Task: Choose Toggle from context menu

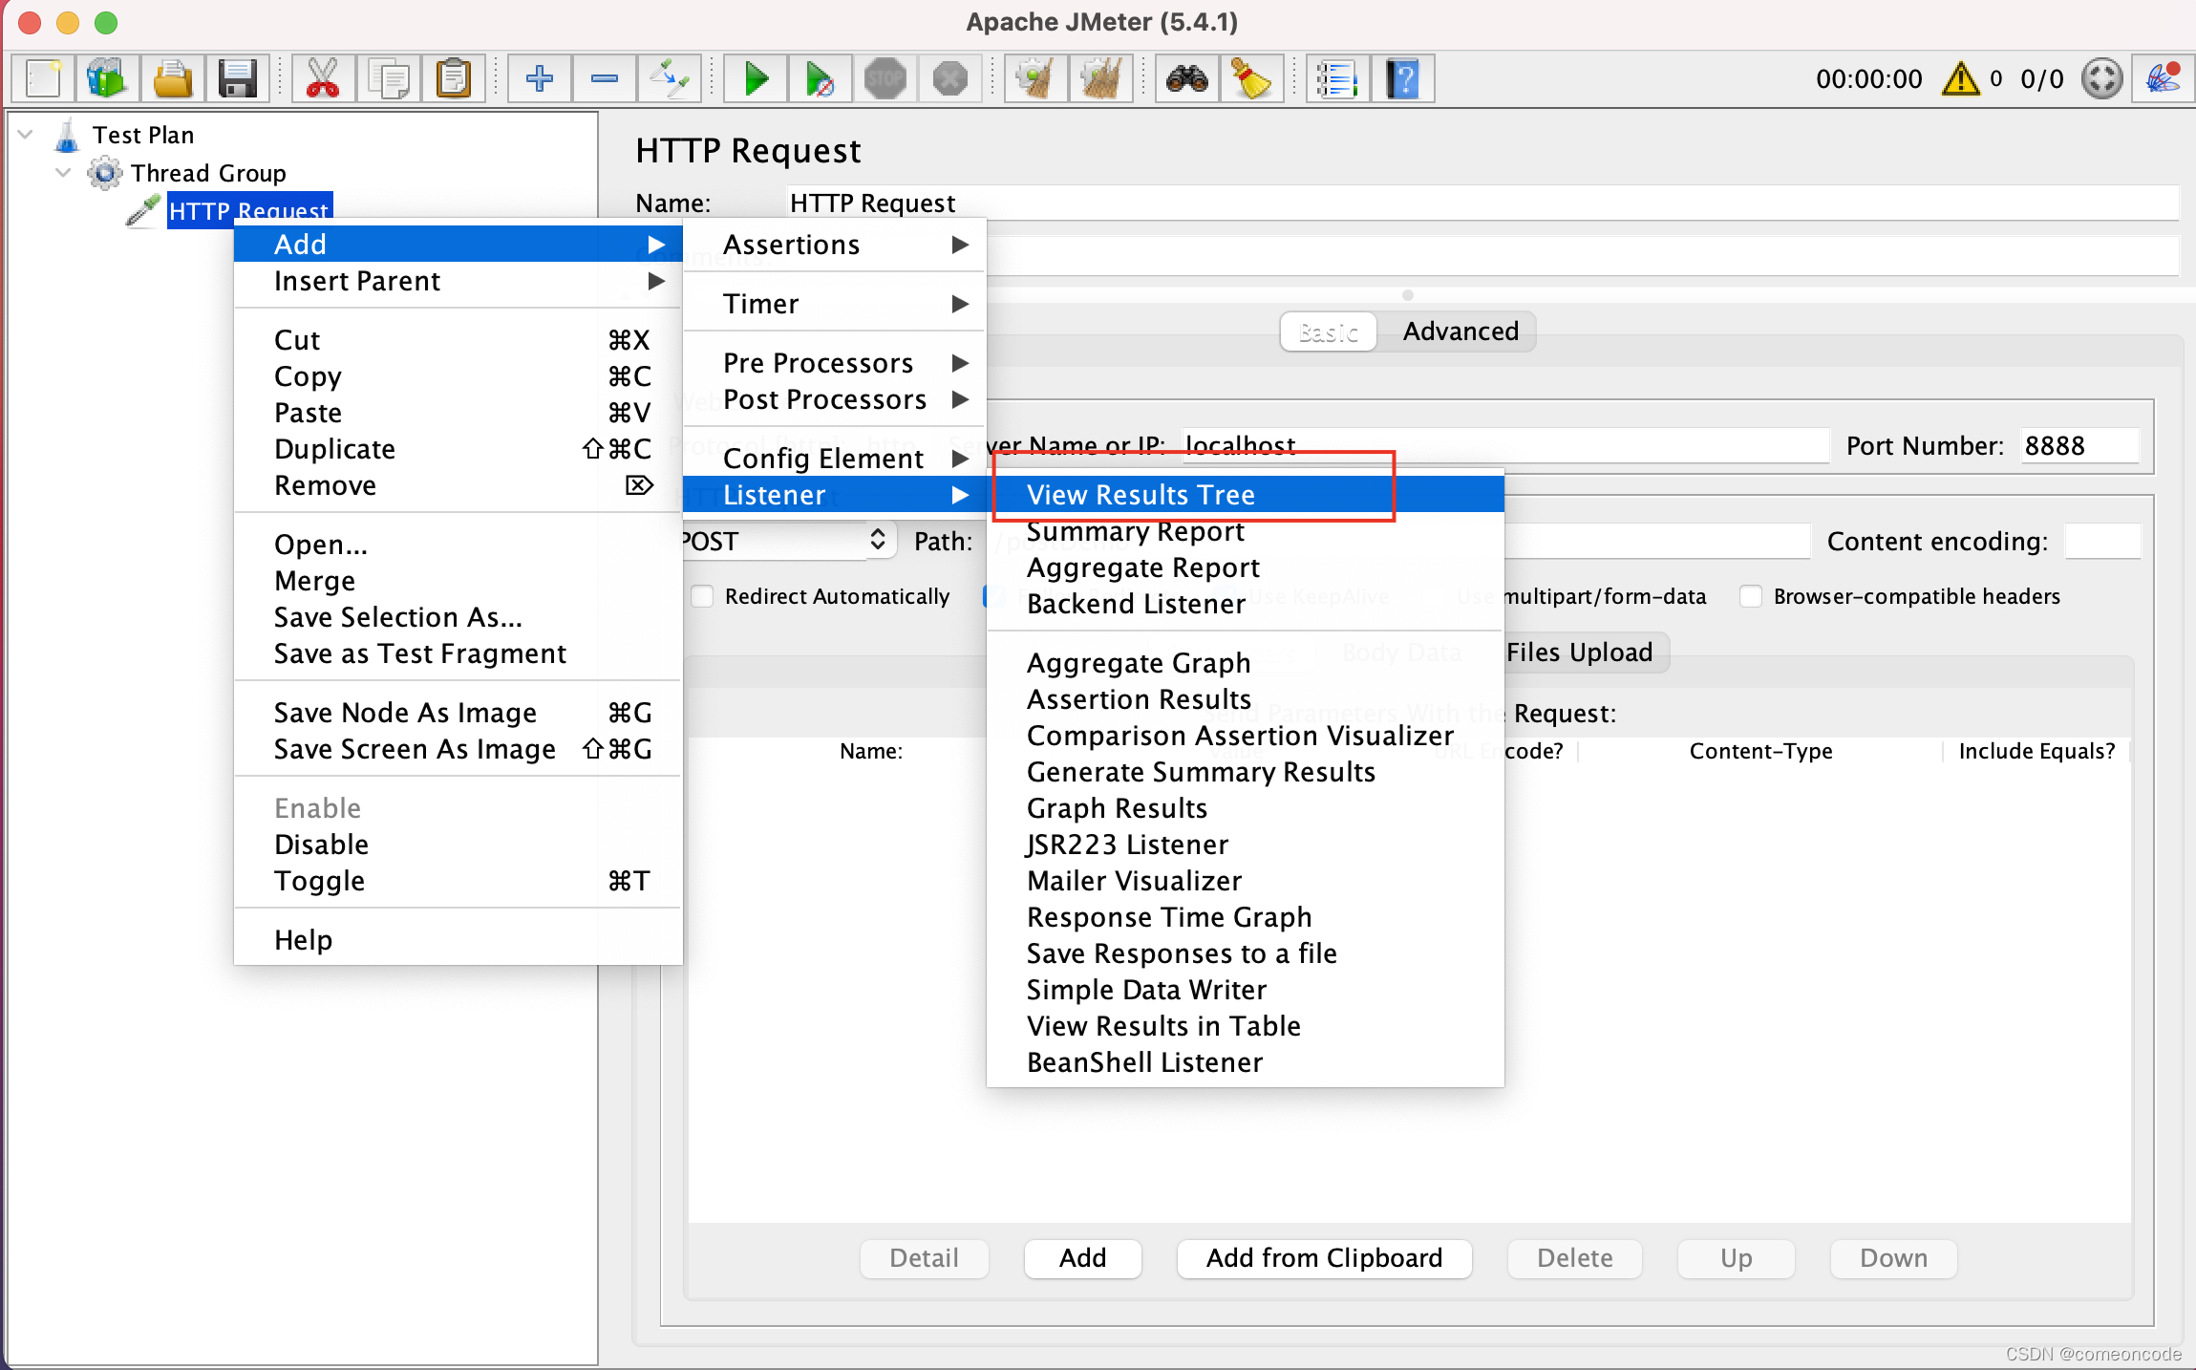Action: [x=458, y=881]
